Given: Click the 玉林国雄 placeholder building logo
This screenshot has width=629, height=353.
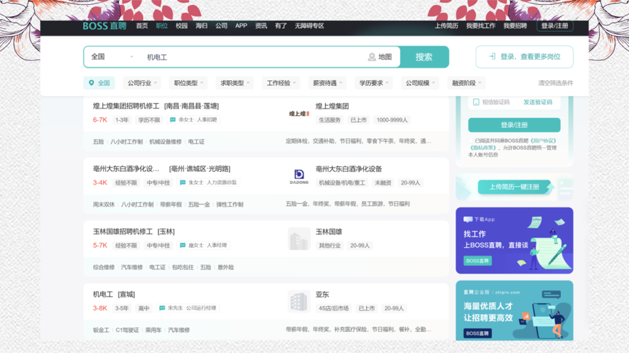Looking at the screenshot, I should point(299,239).
